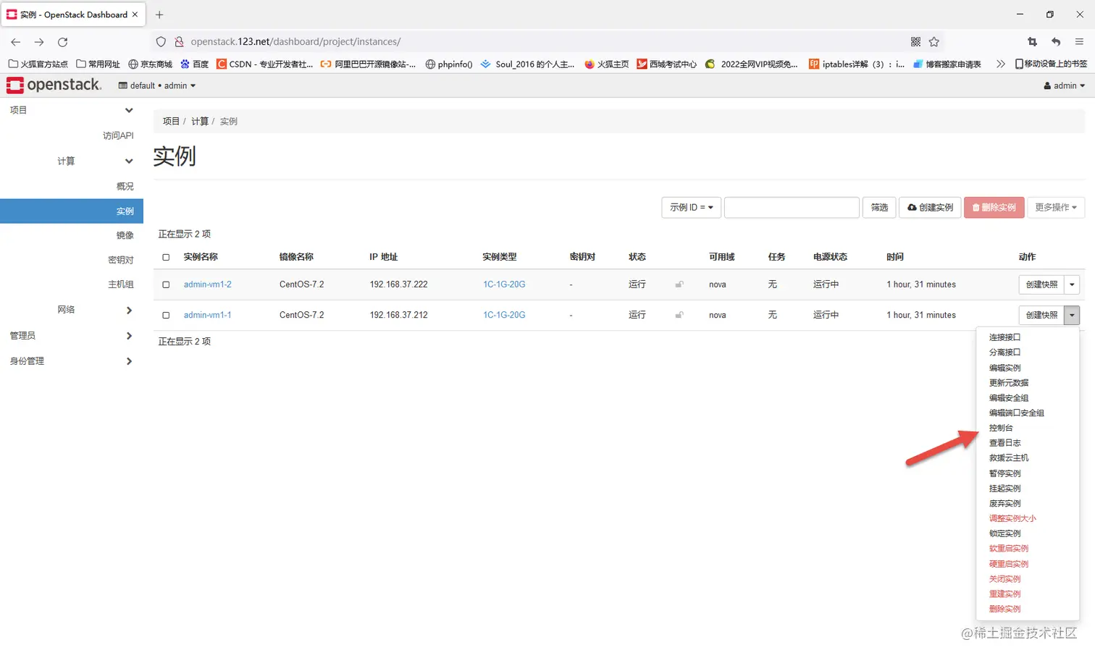This screenshot has height=658, width=1095.
Task: Open the 京东商城 bookmark
Action: (x=150, y=64)
